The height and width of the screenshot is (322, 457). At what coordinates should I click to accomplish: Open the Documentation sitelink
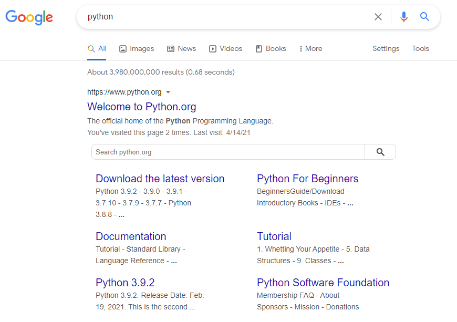coord(131,236)
